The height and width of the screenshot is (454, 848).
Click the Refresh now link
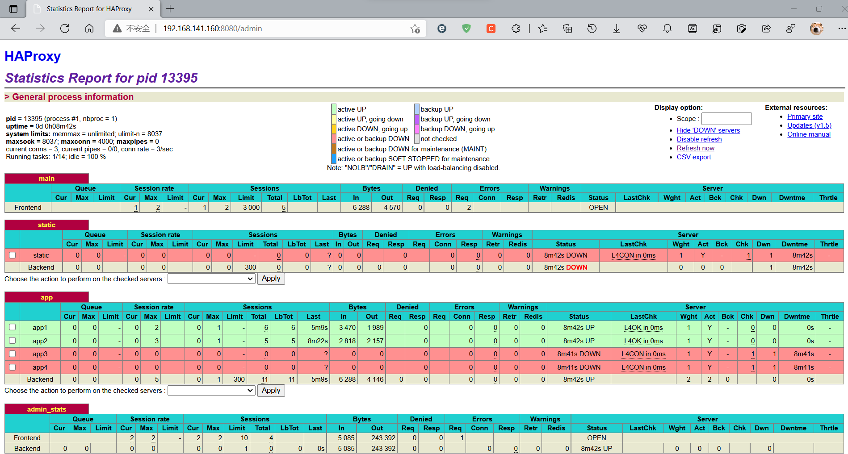tap(695, 148)
